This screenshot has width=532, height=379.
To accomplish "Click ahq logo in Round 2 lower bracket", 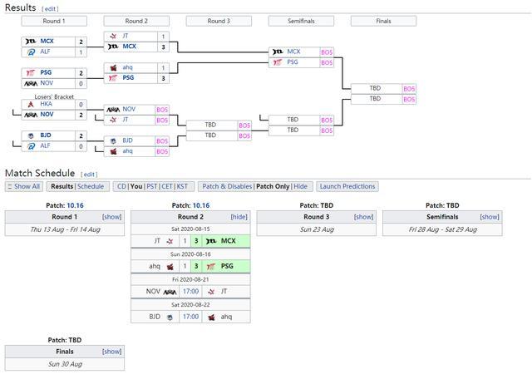I will 113,151.
